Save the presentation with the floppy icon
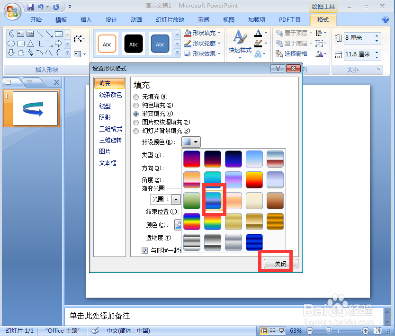This screenshot has height=336, width=395. [30, 7]
